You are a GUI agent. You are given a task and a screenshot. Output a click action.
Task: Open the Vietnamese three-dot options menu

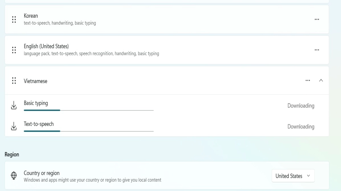tap(308, 81)
